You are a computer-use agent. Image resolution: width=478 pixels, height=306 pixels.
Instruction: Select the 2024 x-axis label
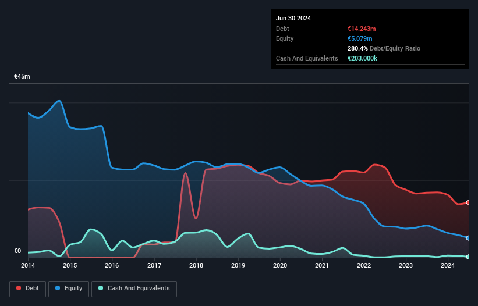(x=448, y=265)
